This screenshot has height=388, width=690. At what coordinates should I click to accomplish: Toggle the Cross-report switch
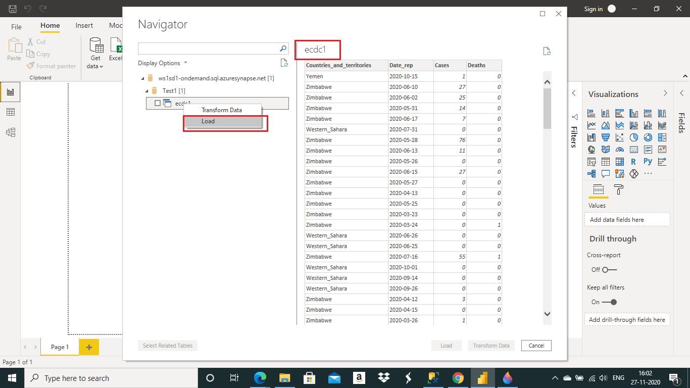pos(609,270)
